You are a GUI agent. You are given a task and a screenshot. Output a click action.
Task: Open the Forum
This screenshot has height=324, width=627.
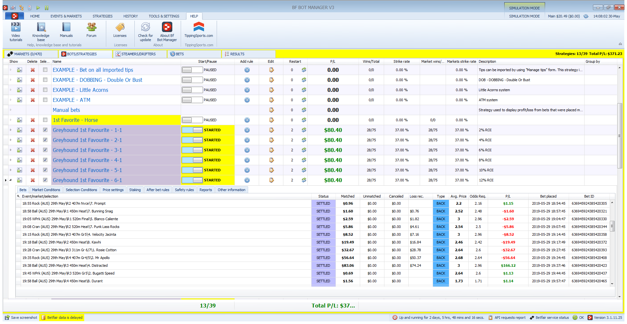[91, 30]
